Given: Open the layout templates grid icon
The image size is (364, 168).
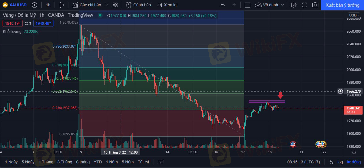Looking at the screenshot, I should [115, 5].
